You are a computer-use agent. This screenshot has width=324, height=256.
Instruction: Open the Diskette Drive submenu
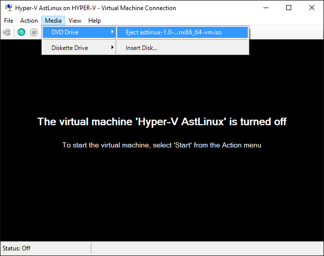tap(79, 48)
